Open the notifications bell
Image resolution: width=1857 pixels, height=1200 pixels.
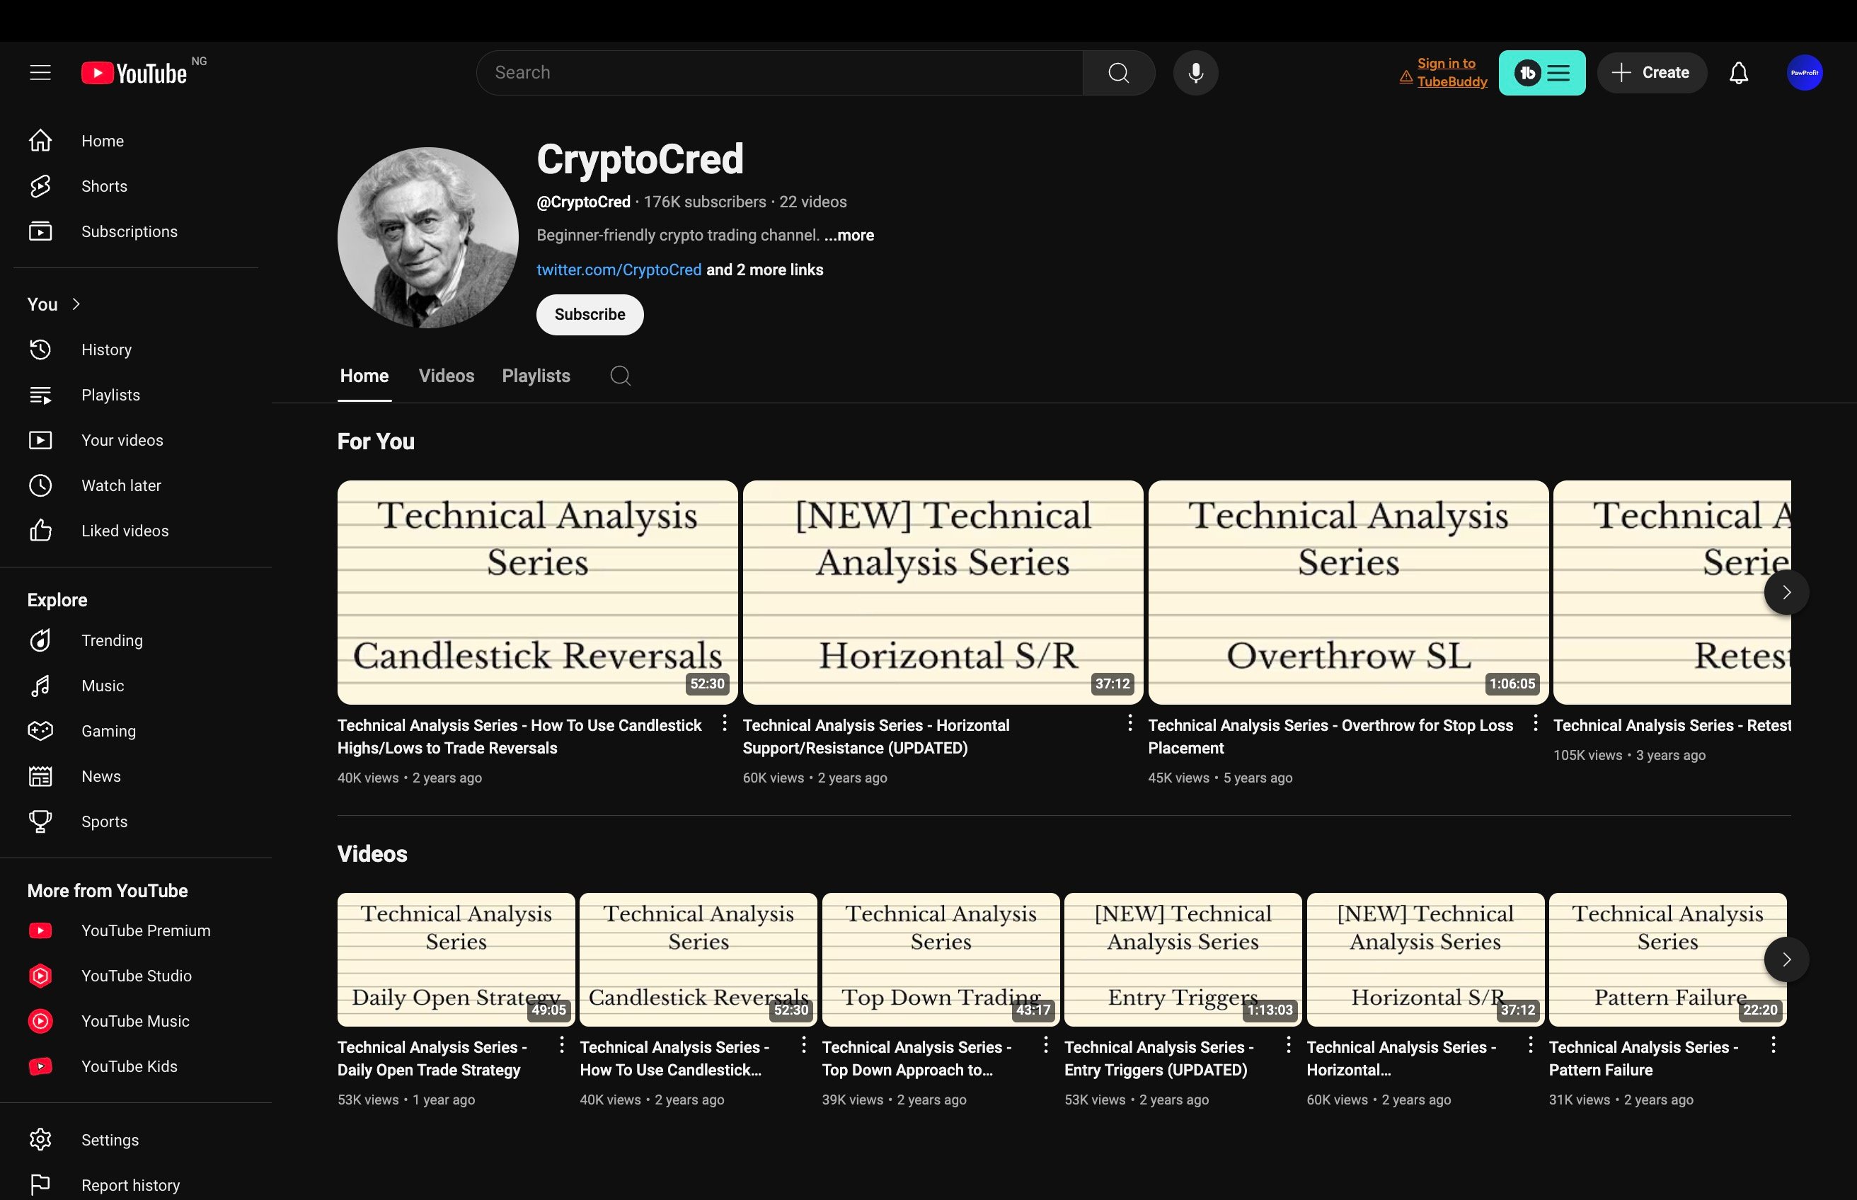[x=1739, y=72]
